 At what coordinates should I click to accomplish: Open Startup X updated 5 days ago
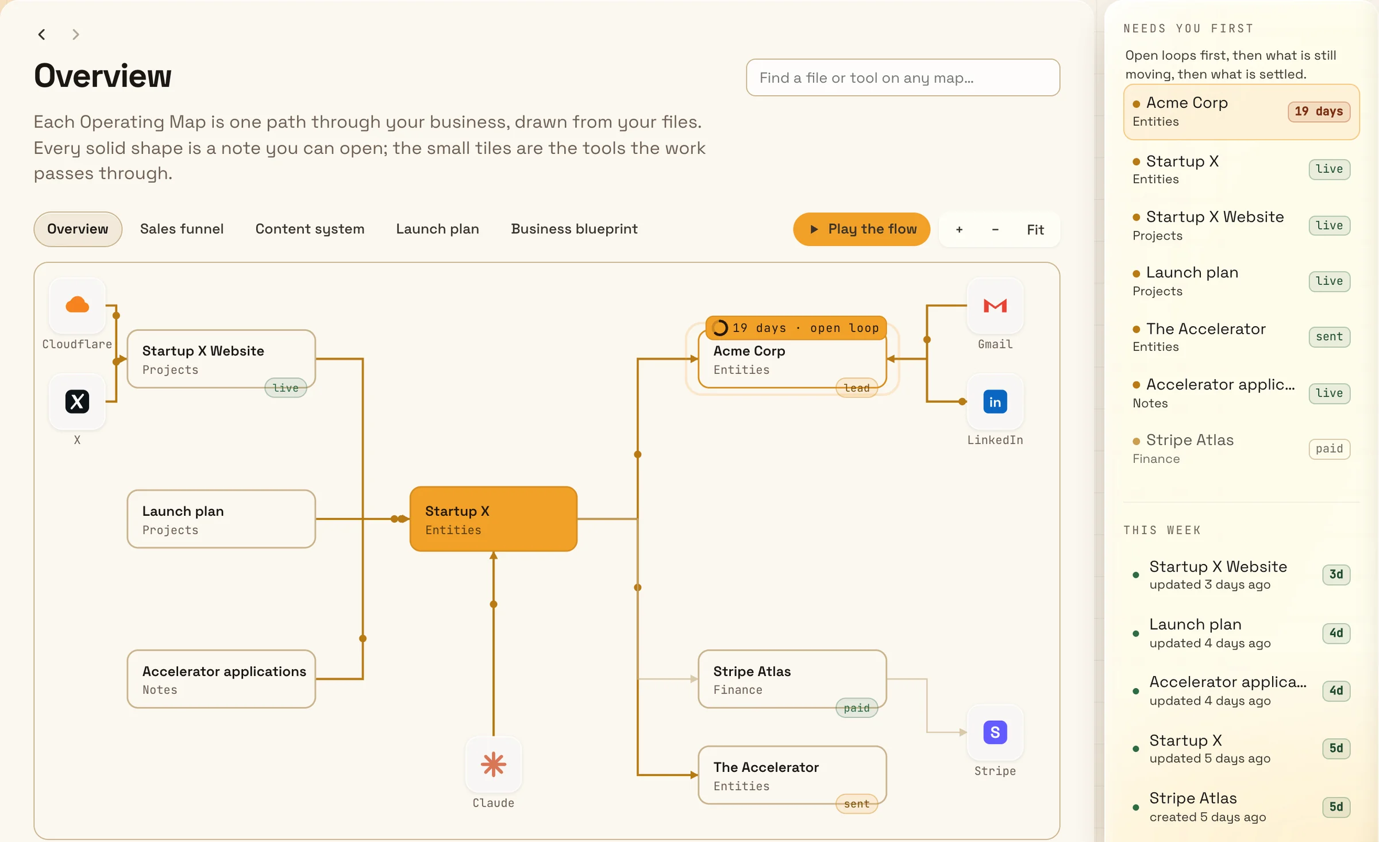[1241, 749]
